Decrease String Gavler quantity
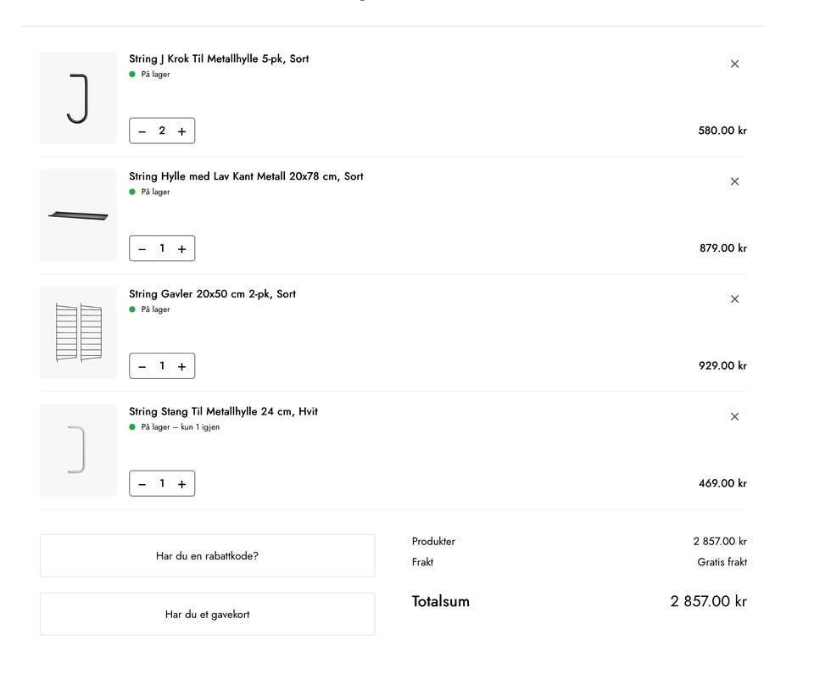Image resolution: width=814 pixels, height=674 pixels. (142, 366)
